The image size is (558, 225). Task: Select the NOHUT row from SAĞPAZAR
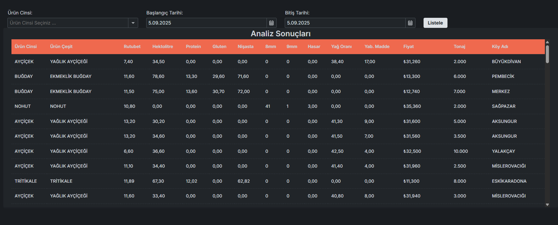coord(270,106)
